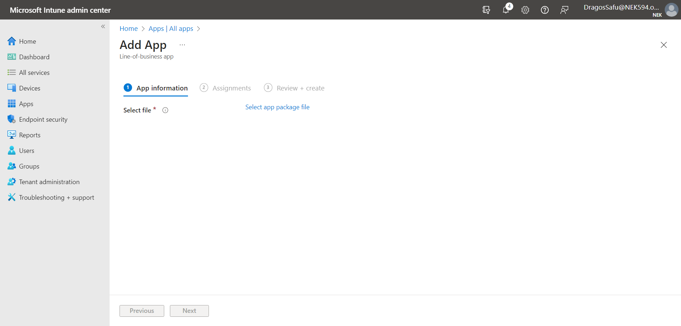Open Home in the sidebar menu
Screen dimensions: 681x326
(28, 42)
